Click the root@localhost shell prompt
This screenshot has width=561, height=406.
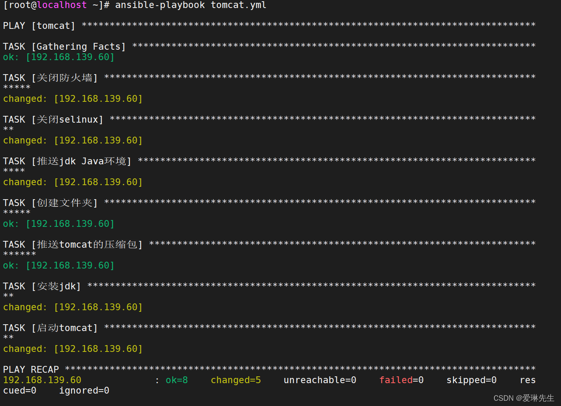click(56, 5)
